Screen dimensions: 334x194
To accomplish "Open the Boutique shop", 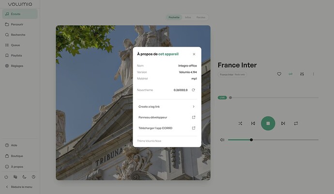I will pyautogui.click(x=20, y=156).
